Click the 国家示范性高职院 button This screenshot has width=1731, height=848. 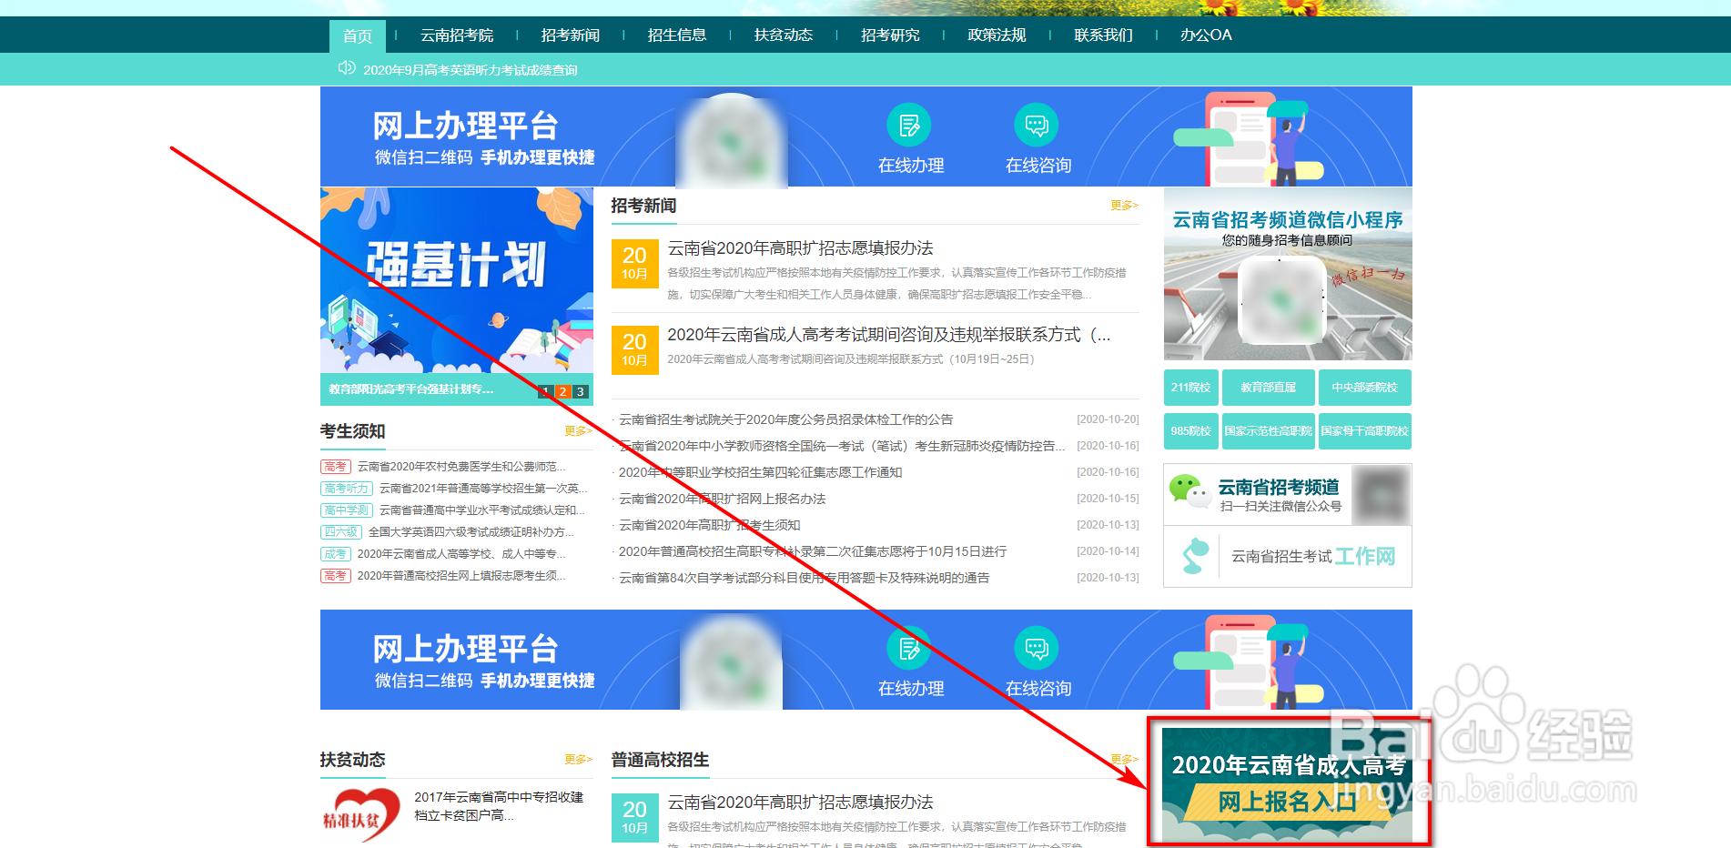[1269, 431]
